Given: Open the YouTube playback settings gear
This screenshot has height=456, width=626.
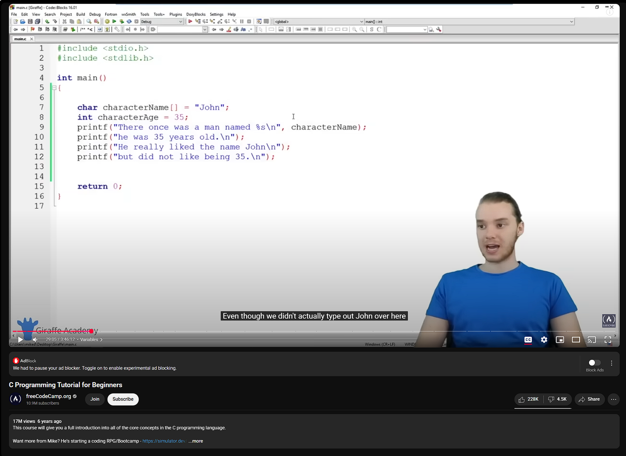Looking at the screenshot, I should (544, 340).
